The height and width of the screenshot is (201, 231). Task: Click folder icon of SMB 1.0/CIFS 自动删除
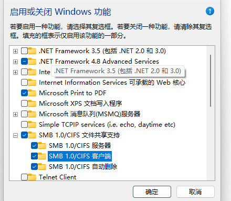pos(42,166)
